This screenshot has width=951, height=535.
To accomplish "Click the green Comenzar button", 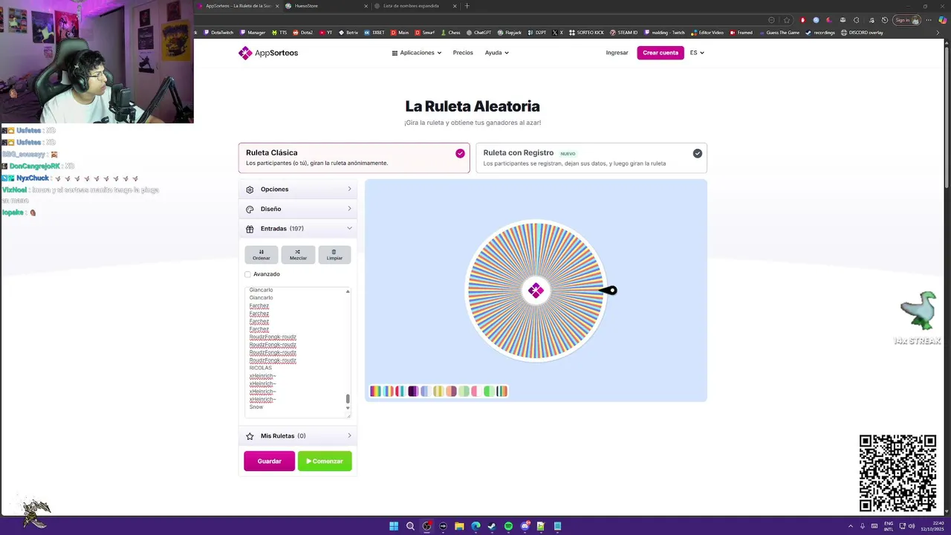I will pyautogui.click(x=325, y=461).
